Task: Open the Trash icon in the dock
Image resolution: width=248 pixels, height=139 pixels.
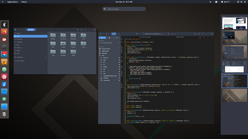Action: 4,114
